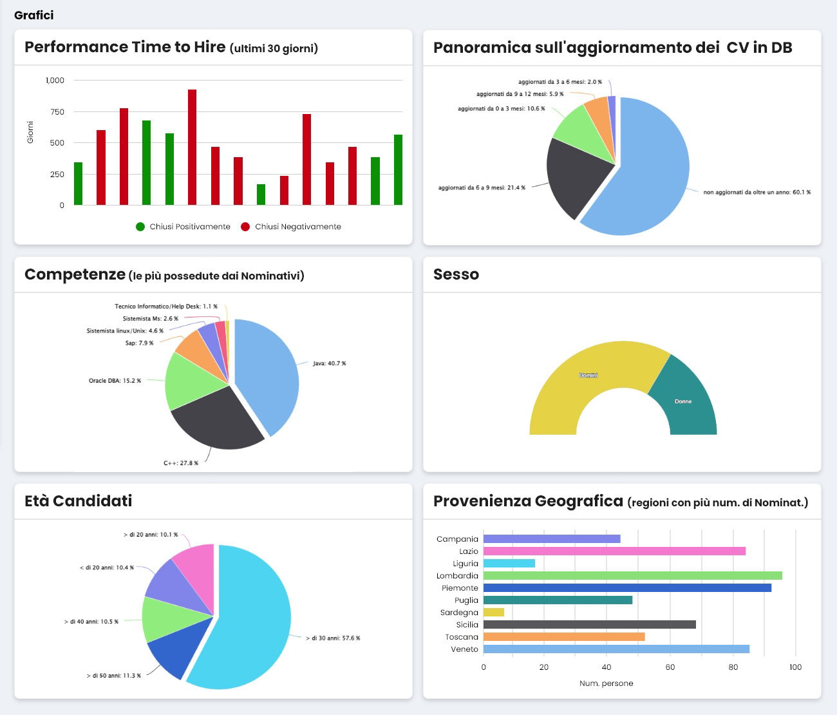Click the Grafici page title
The width and height of the screenshot is (837, 715).
click(33, 14)
